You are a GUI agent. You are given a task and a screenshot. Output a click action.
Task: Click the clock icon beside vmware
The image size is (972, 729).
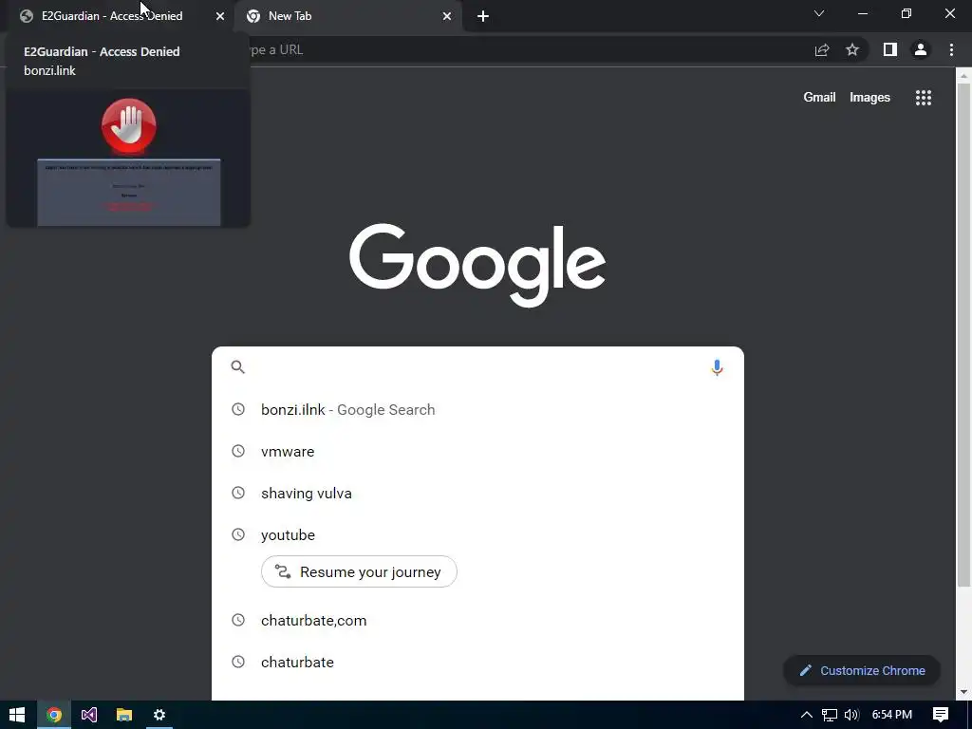pos(238,451)
